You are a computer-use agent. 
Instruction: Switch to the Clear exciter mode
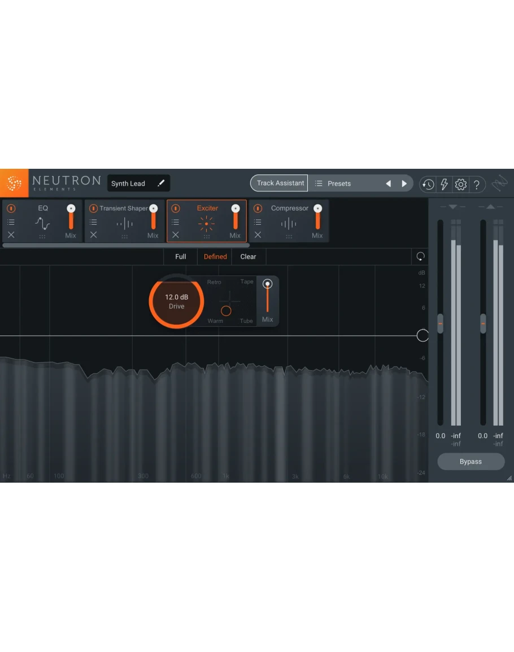coord(248,257)
